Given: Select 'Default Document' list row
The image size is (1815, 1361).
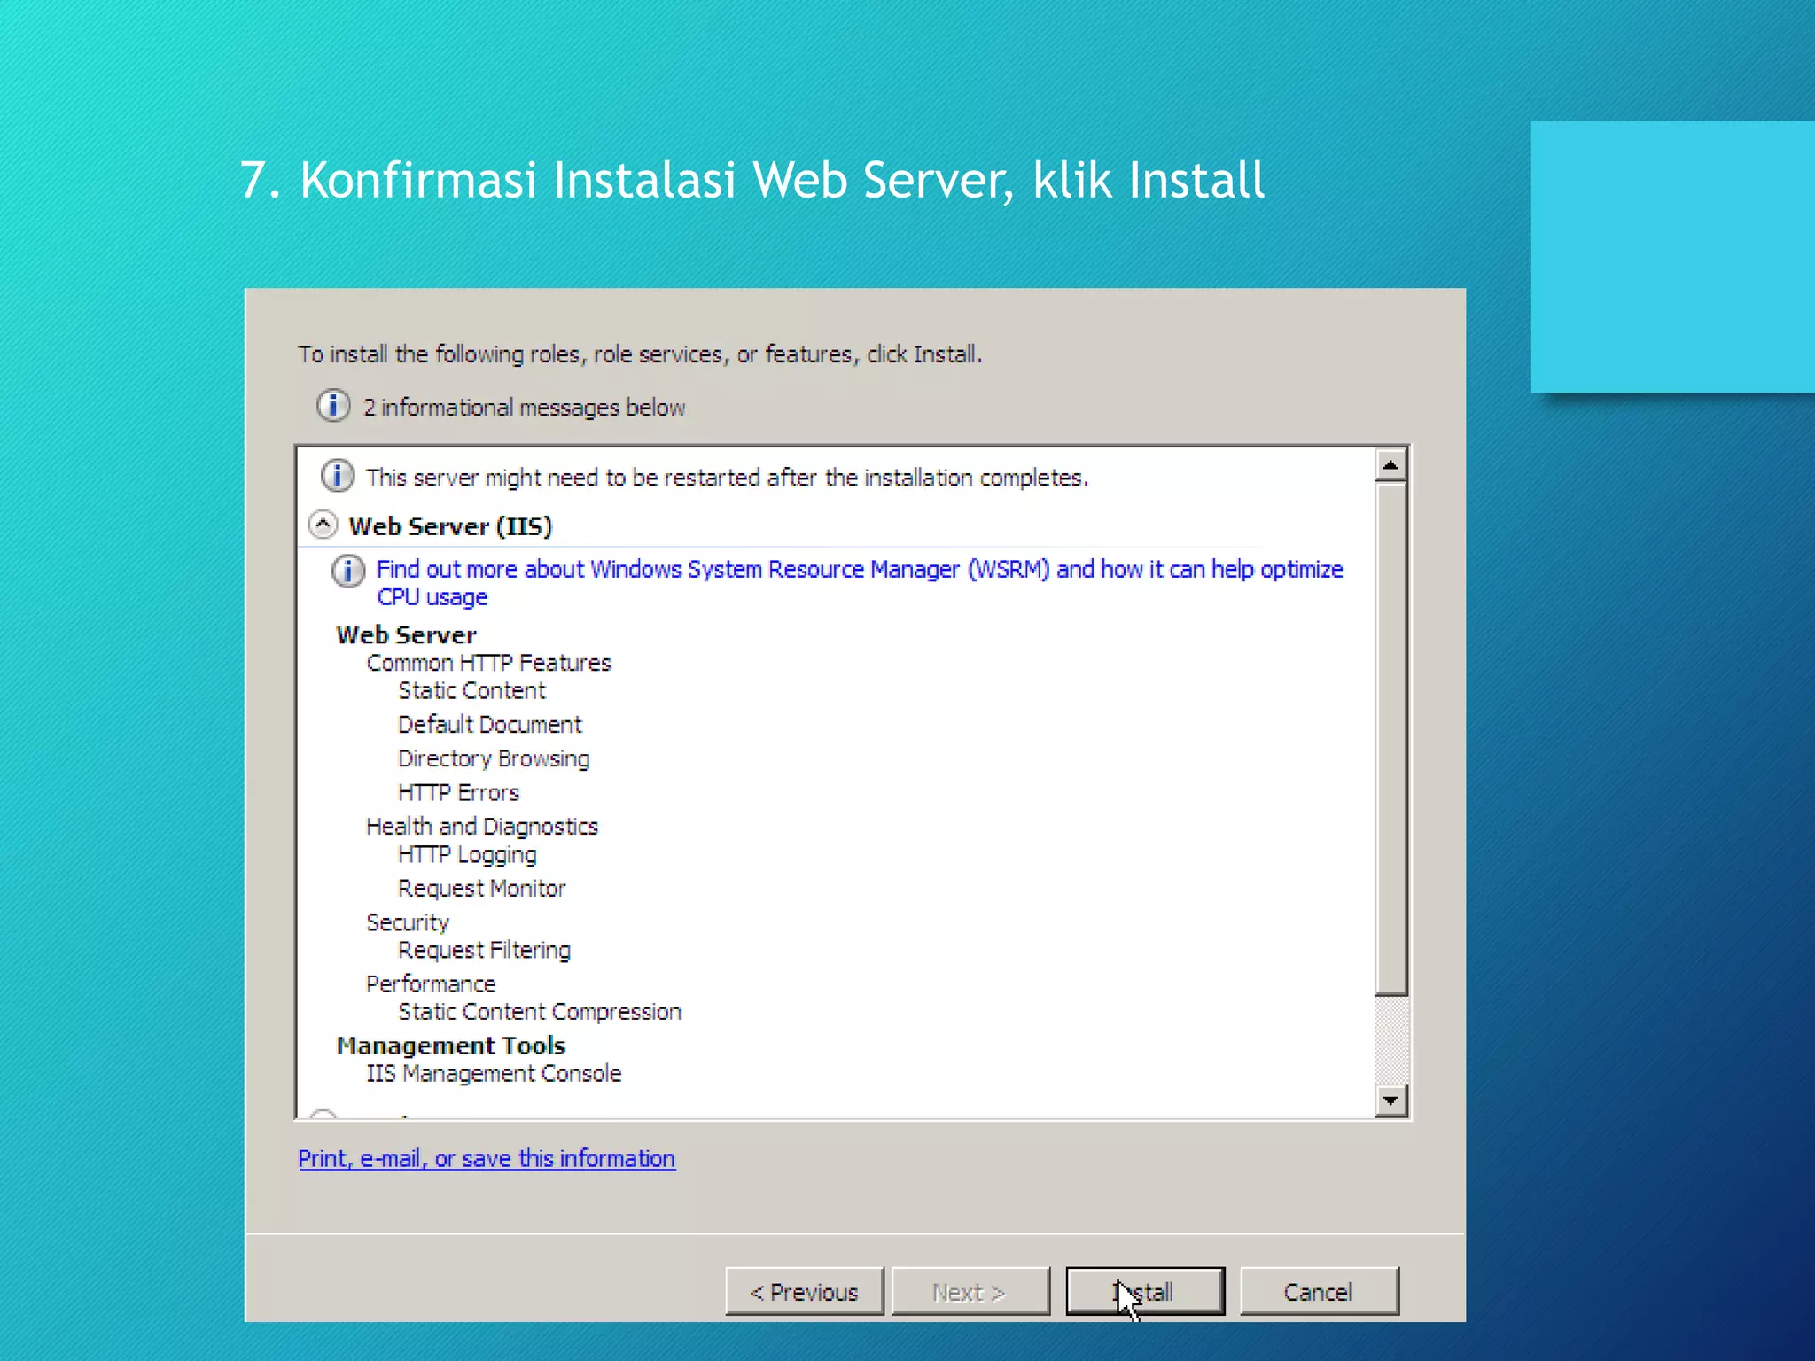Looking at the screenshot, I should tap(489, 724).
